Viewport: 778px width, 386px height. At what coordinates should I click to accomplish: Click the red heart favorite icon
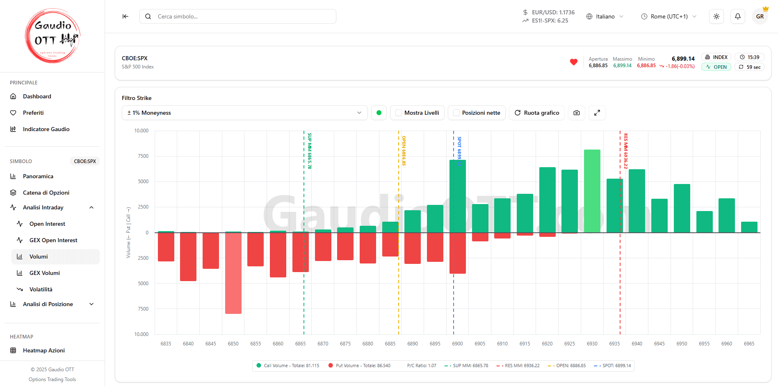574,62
